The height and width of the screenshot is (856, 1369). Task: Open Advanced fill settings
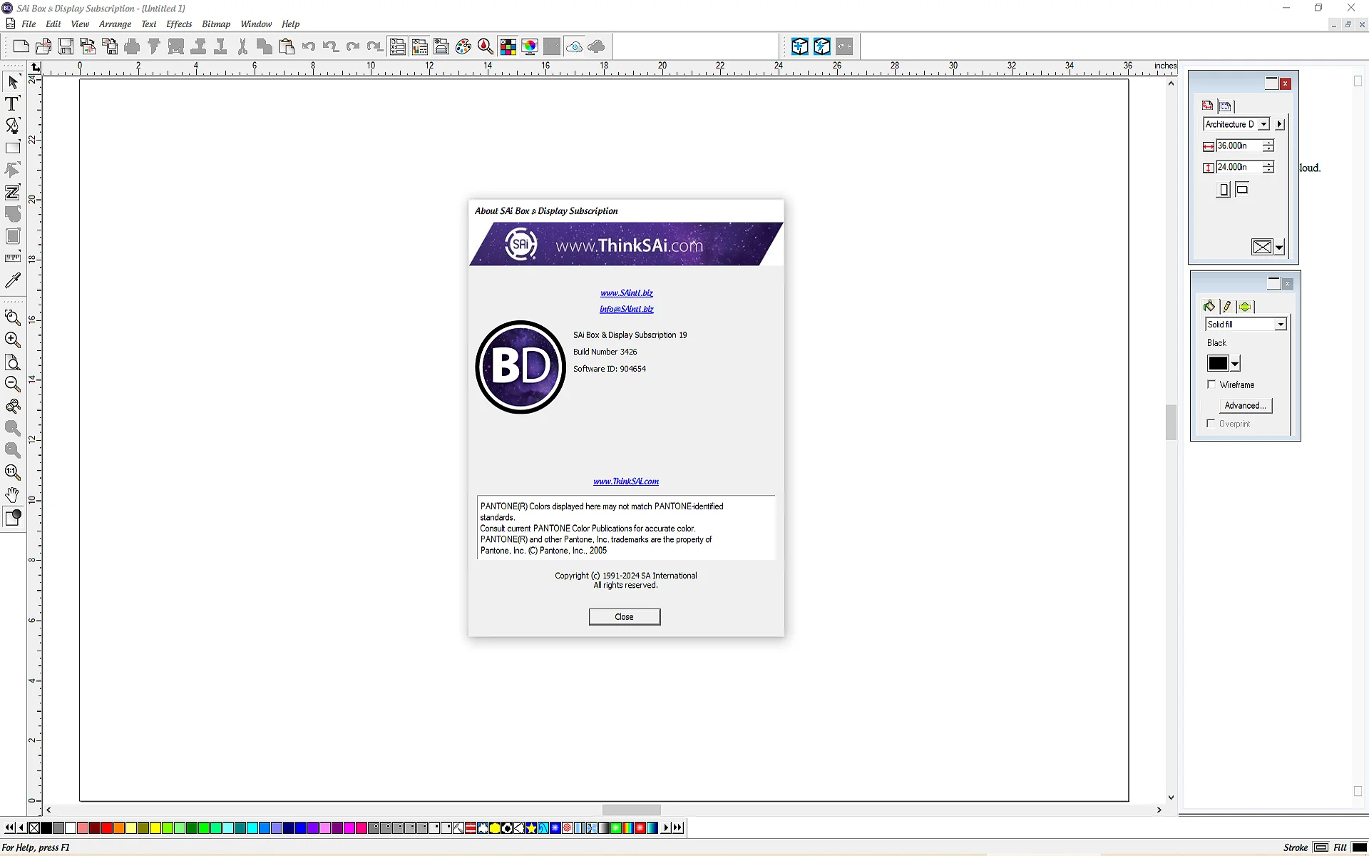click(x=1245, y=406)
